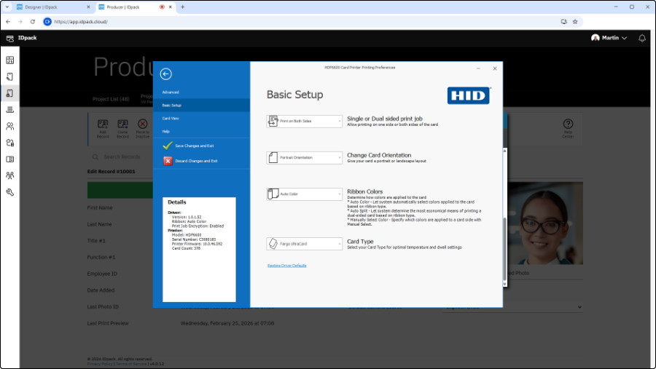Open the Print on Both Sides dropdown
The width and height of the screenshot is (656, 369).
[x=304, y=122]
